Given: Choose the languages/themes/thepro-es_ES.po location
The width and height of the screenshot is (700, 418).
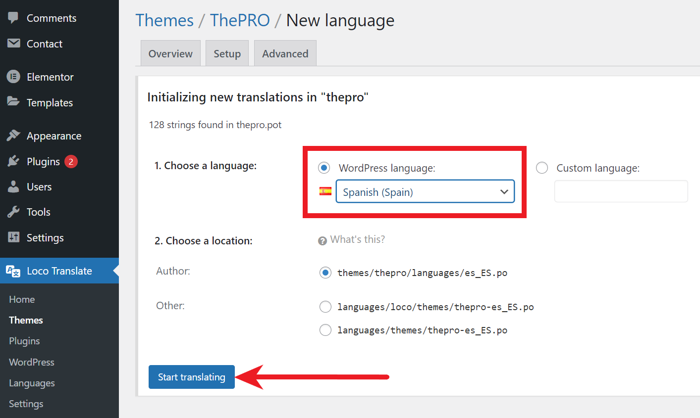Looking at the screenshot, I should click(325, 330).
